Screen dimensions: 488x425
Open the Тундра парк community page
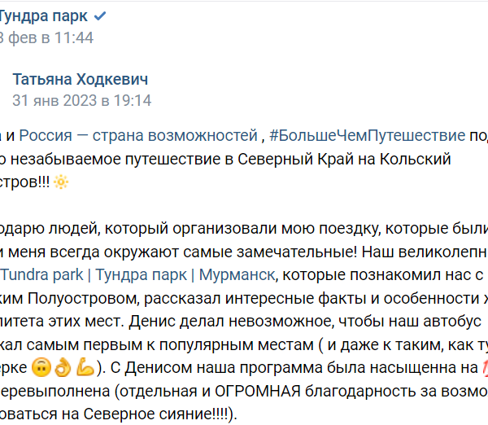[x=43, y=15]
